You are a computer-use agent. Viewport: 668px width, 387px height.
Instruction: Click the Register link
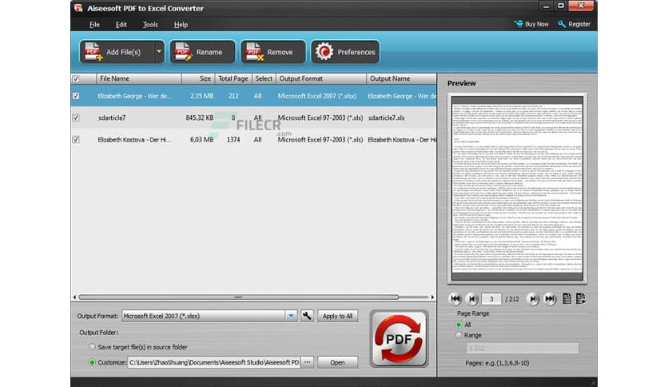(575, 24)
